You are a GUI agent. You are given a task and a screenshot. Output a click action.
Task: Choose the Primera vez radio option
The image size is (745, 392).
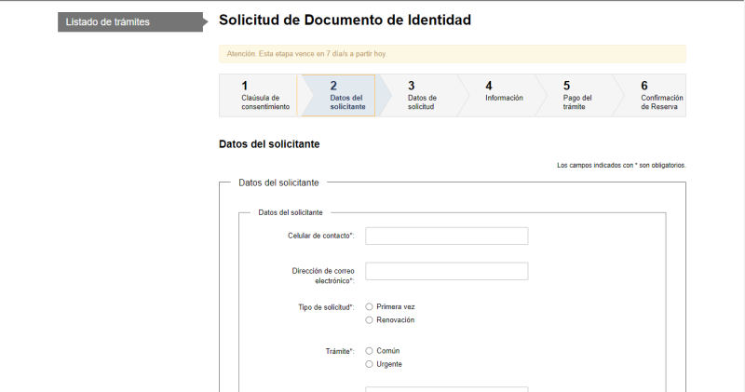click(370, 306)
